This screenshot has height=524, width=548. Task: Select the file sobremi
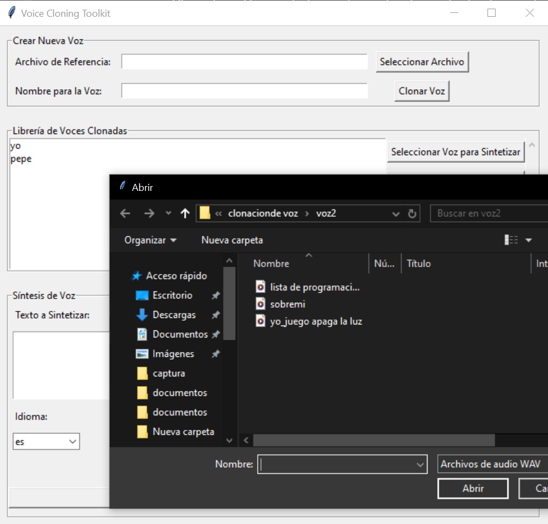point(288,304)
